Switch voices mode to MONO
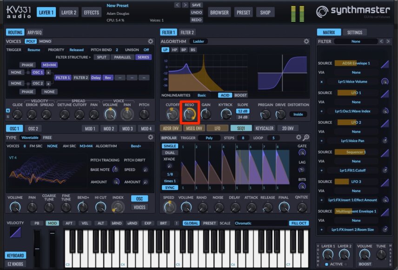The width and height of the screenshot is (398, 270). pyautogui.click(x=45, y=41)
